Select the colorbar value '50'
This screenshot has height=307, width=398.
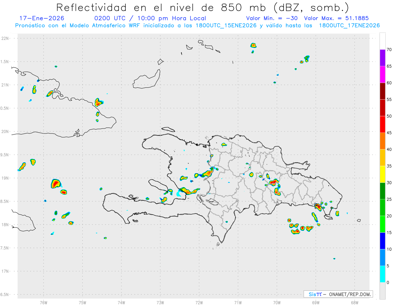point(389,116)
